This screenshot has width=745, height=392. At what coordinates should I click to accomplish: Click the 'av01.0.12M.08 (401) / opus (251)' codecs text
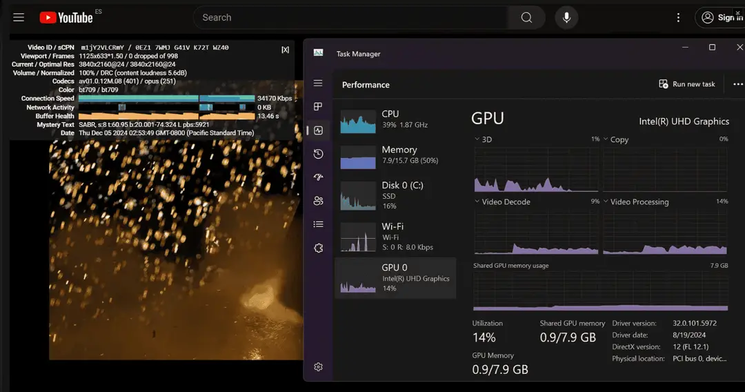pyautogui.click(x=128, y=81)
